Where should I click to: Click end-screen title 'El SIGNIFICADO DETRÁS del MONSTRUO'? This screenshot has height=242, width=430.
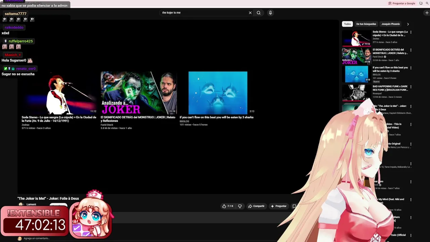click(x=138, y=119)
